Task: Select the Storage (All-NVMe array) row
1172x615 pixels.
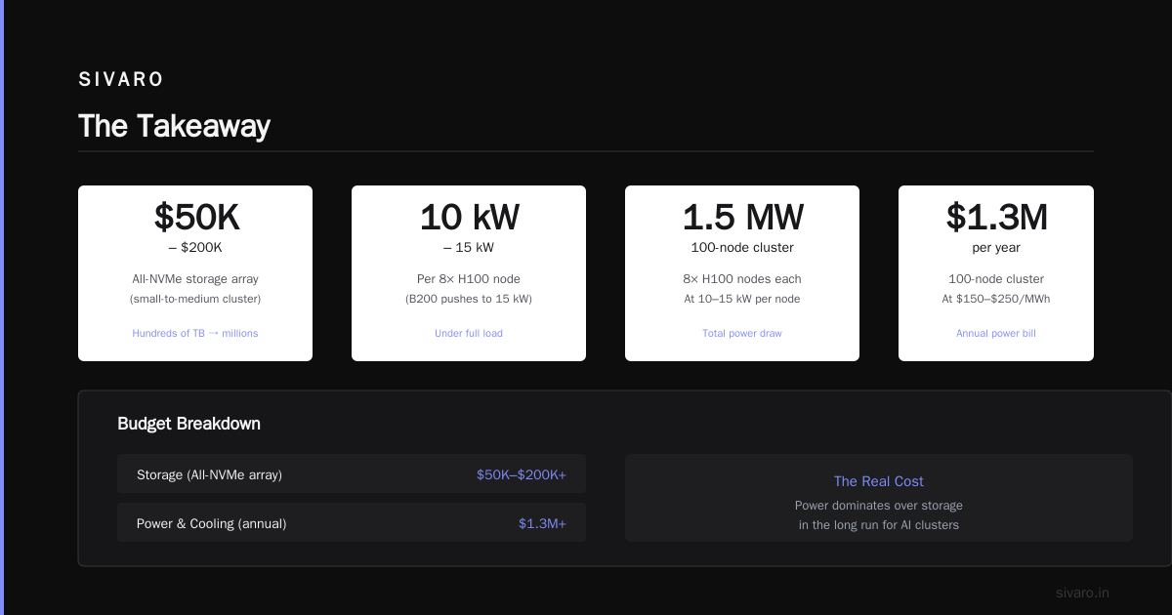Action: click(352, 473)
